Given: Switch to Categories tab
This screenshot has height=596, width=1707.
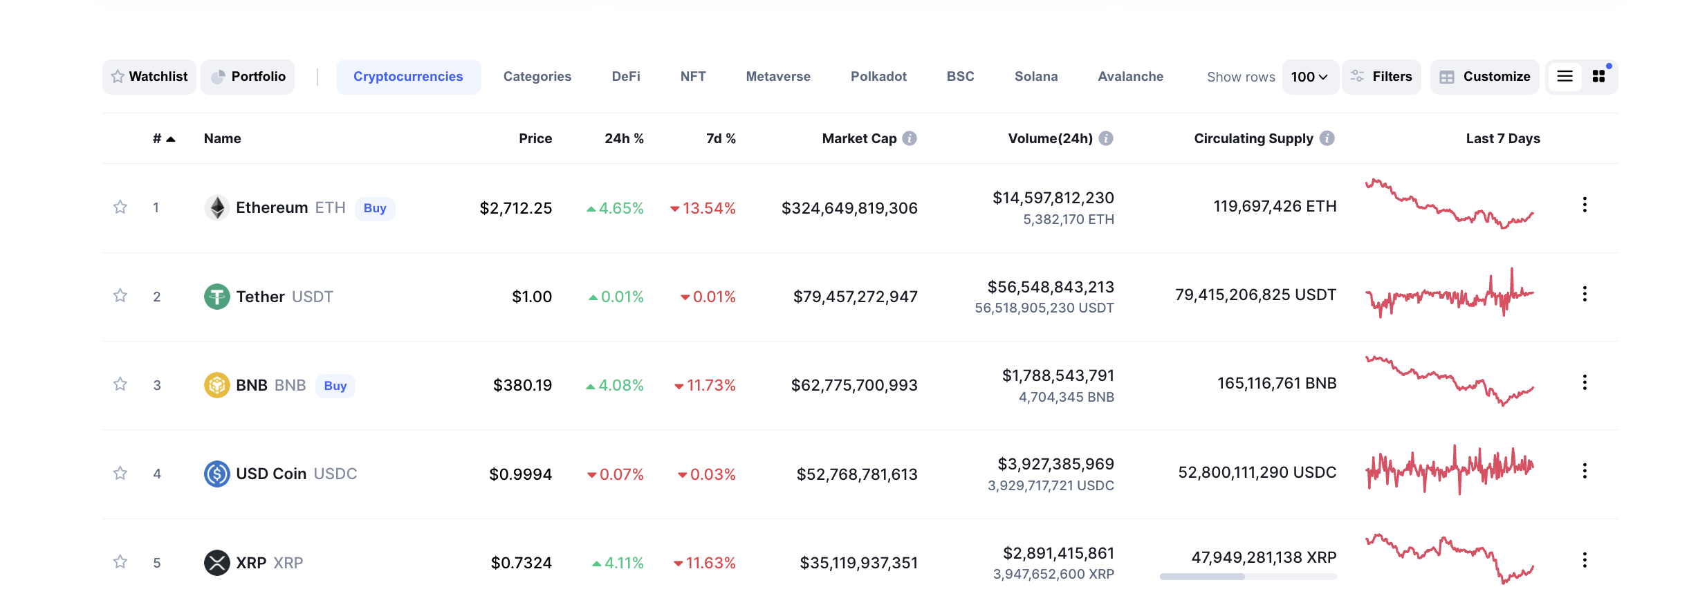Looking at the screenshot, I should [x=537, y=77].
